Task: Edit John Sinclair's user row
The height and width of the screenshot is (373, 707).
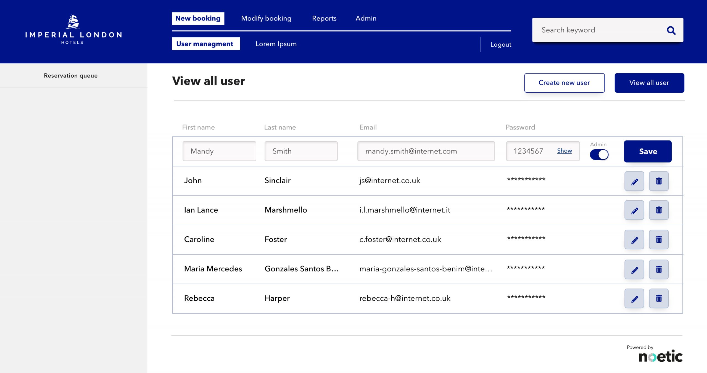Action: pos(634,181)
